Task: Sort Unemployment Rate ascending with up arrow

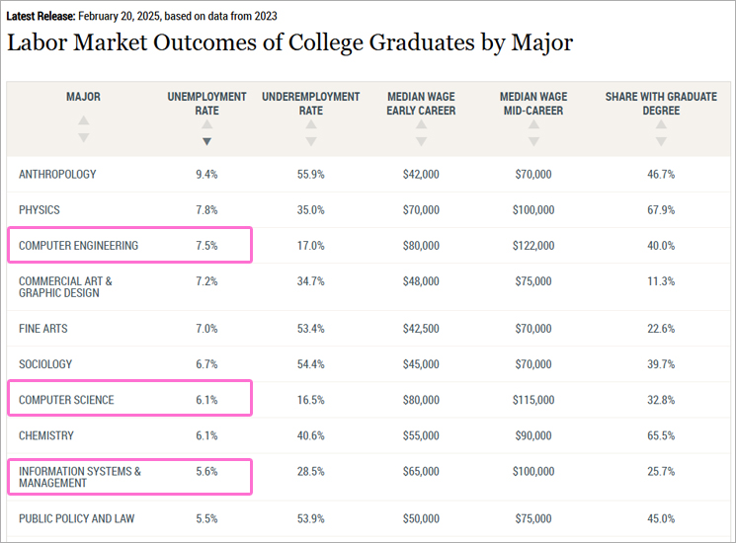Action: tap(206, 122)
